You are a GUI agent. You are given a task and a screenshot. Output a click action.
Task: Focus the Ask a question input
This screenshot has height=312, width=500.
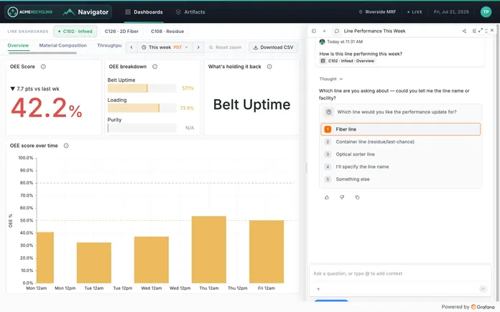400,273
